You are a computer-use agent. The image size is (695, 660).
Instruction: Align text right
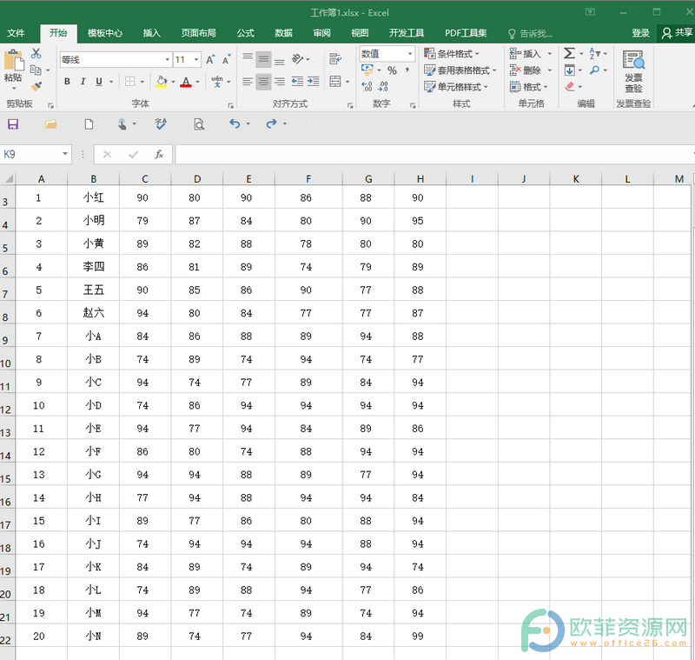tap(279, 82)
